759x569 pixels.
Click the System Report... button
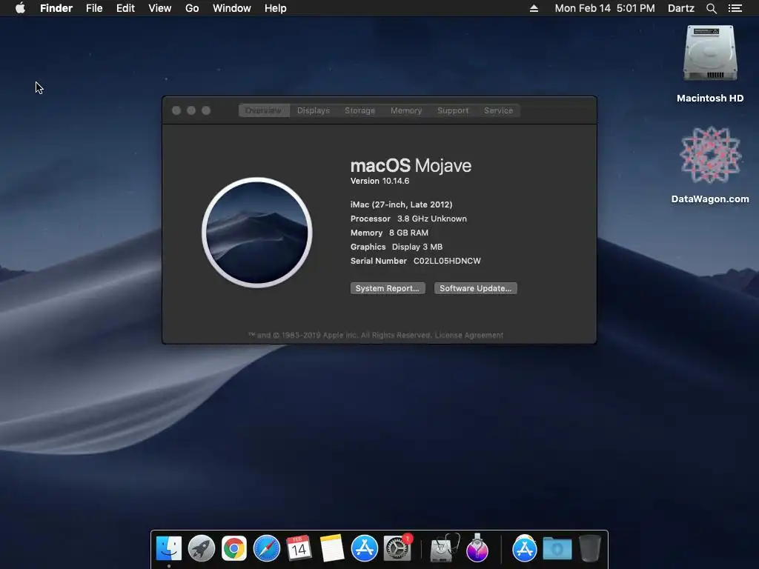point(388,288)
